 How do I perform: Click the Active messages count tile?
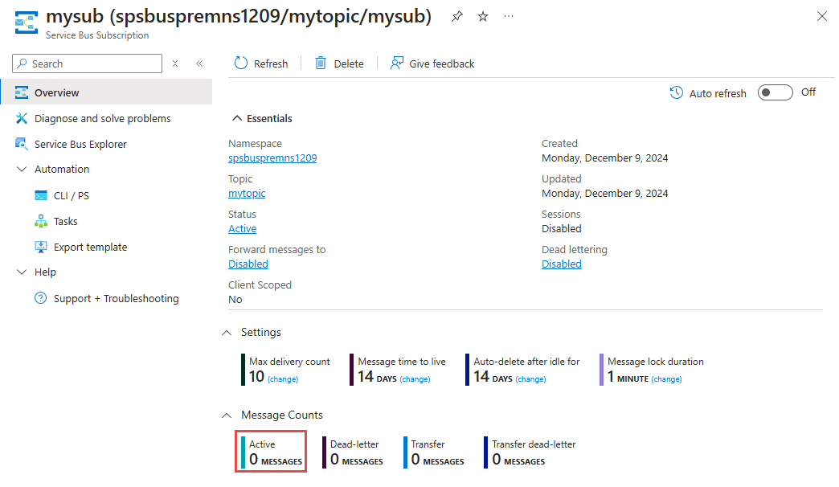click(271, 452)
